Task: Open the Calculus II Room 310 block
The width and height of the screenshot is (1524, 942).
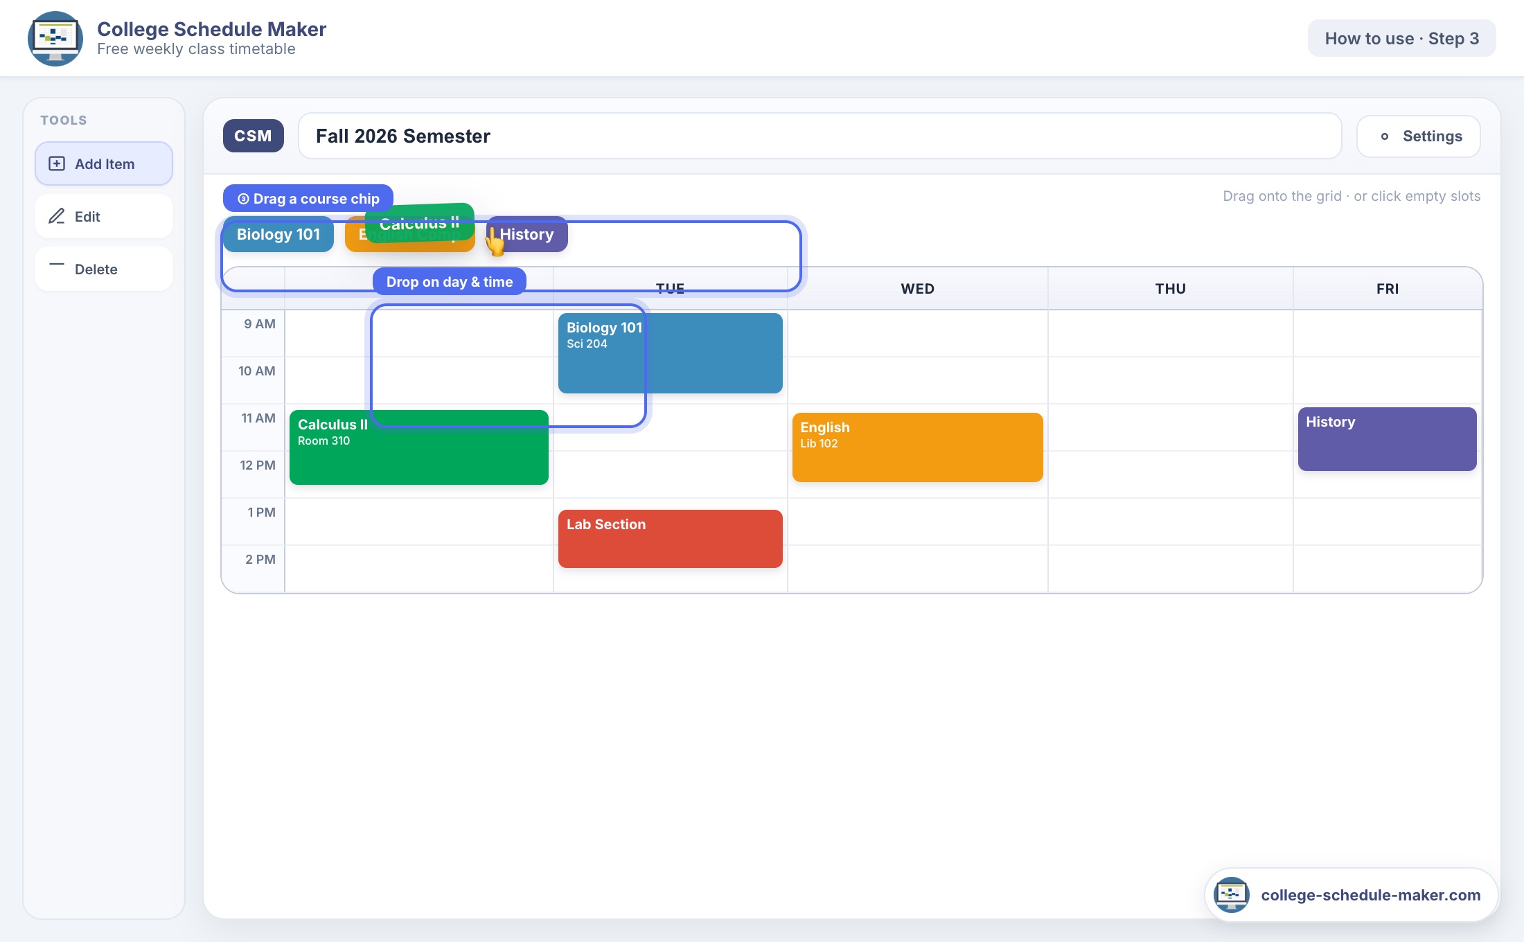Action: click(x=418, y=447)
